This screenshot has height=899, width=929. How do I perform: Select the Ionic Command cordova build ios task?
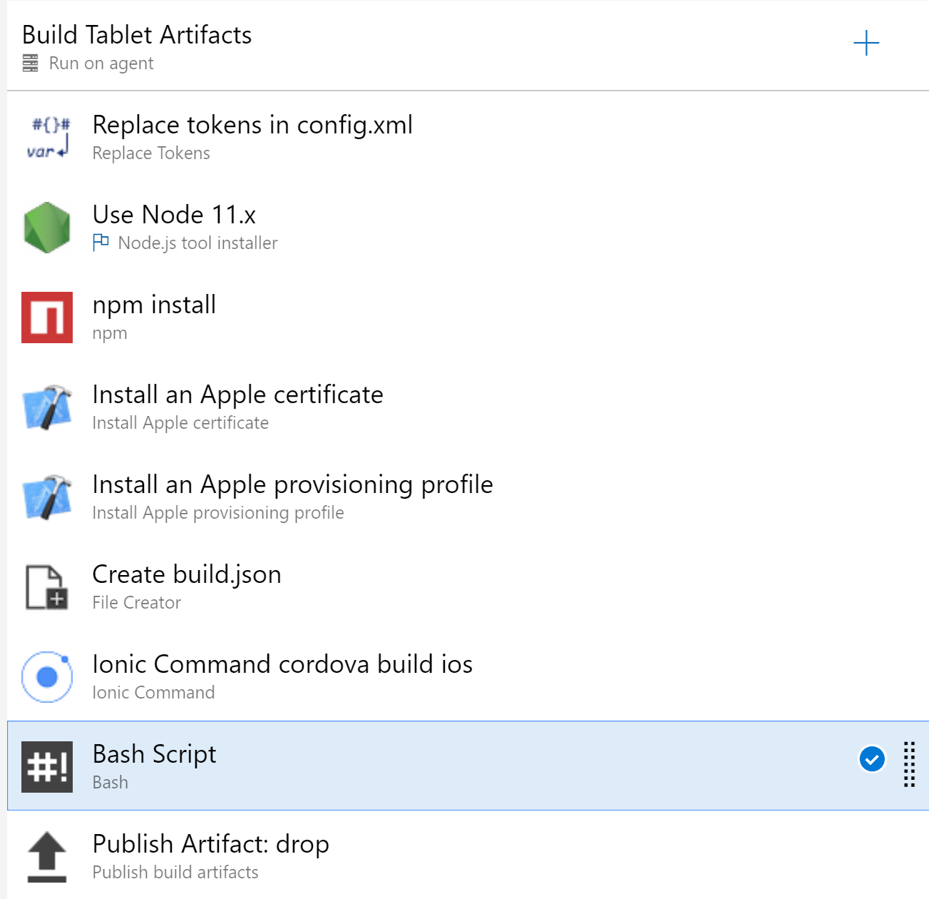coord(282,665)
